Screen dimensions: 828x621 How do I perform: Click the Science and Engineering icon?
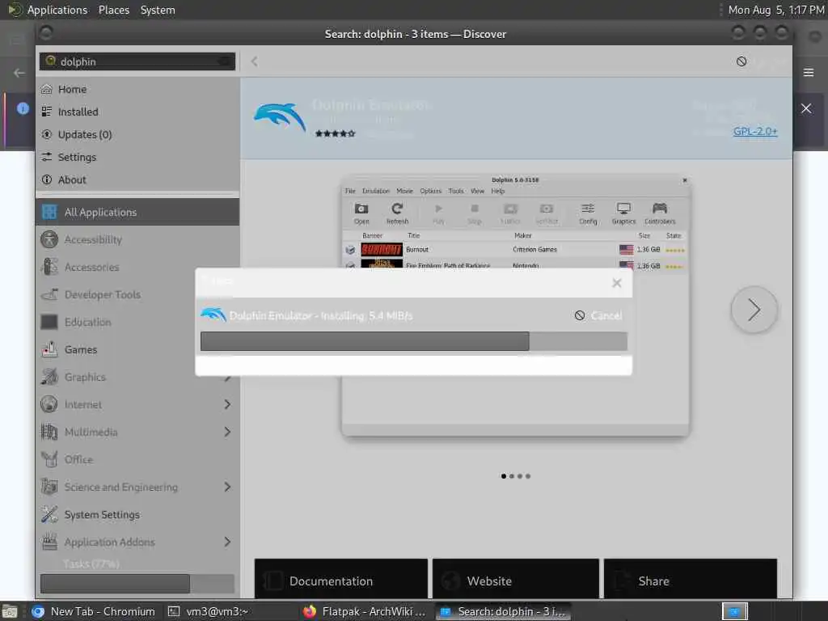49,487
